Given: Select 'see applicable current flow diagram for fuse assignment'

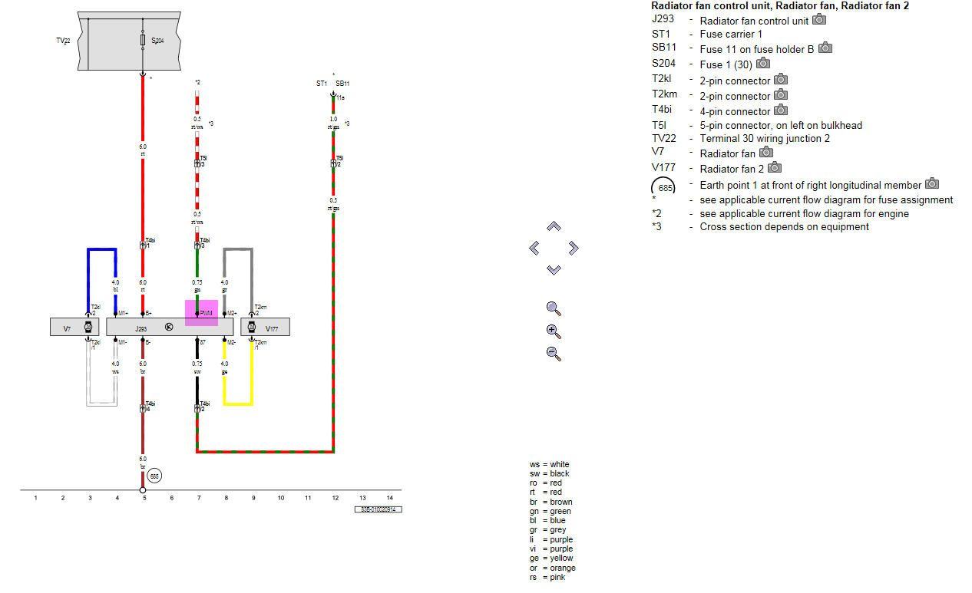Looking at the screenshot, I should [826, 200].
